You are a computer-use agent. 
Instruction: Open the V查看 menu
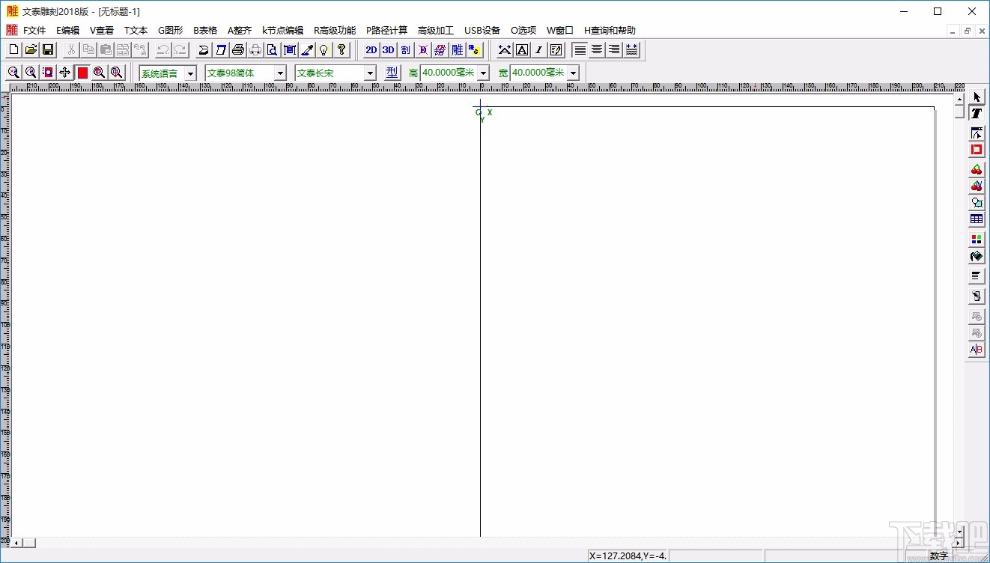click(x=102, y=31)
